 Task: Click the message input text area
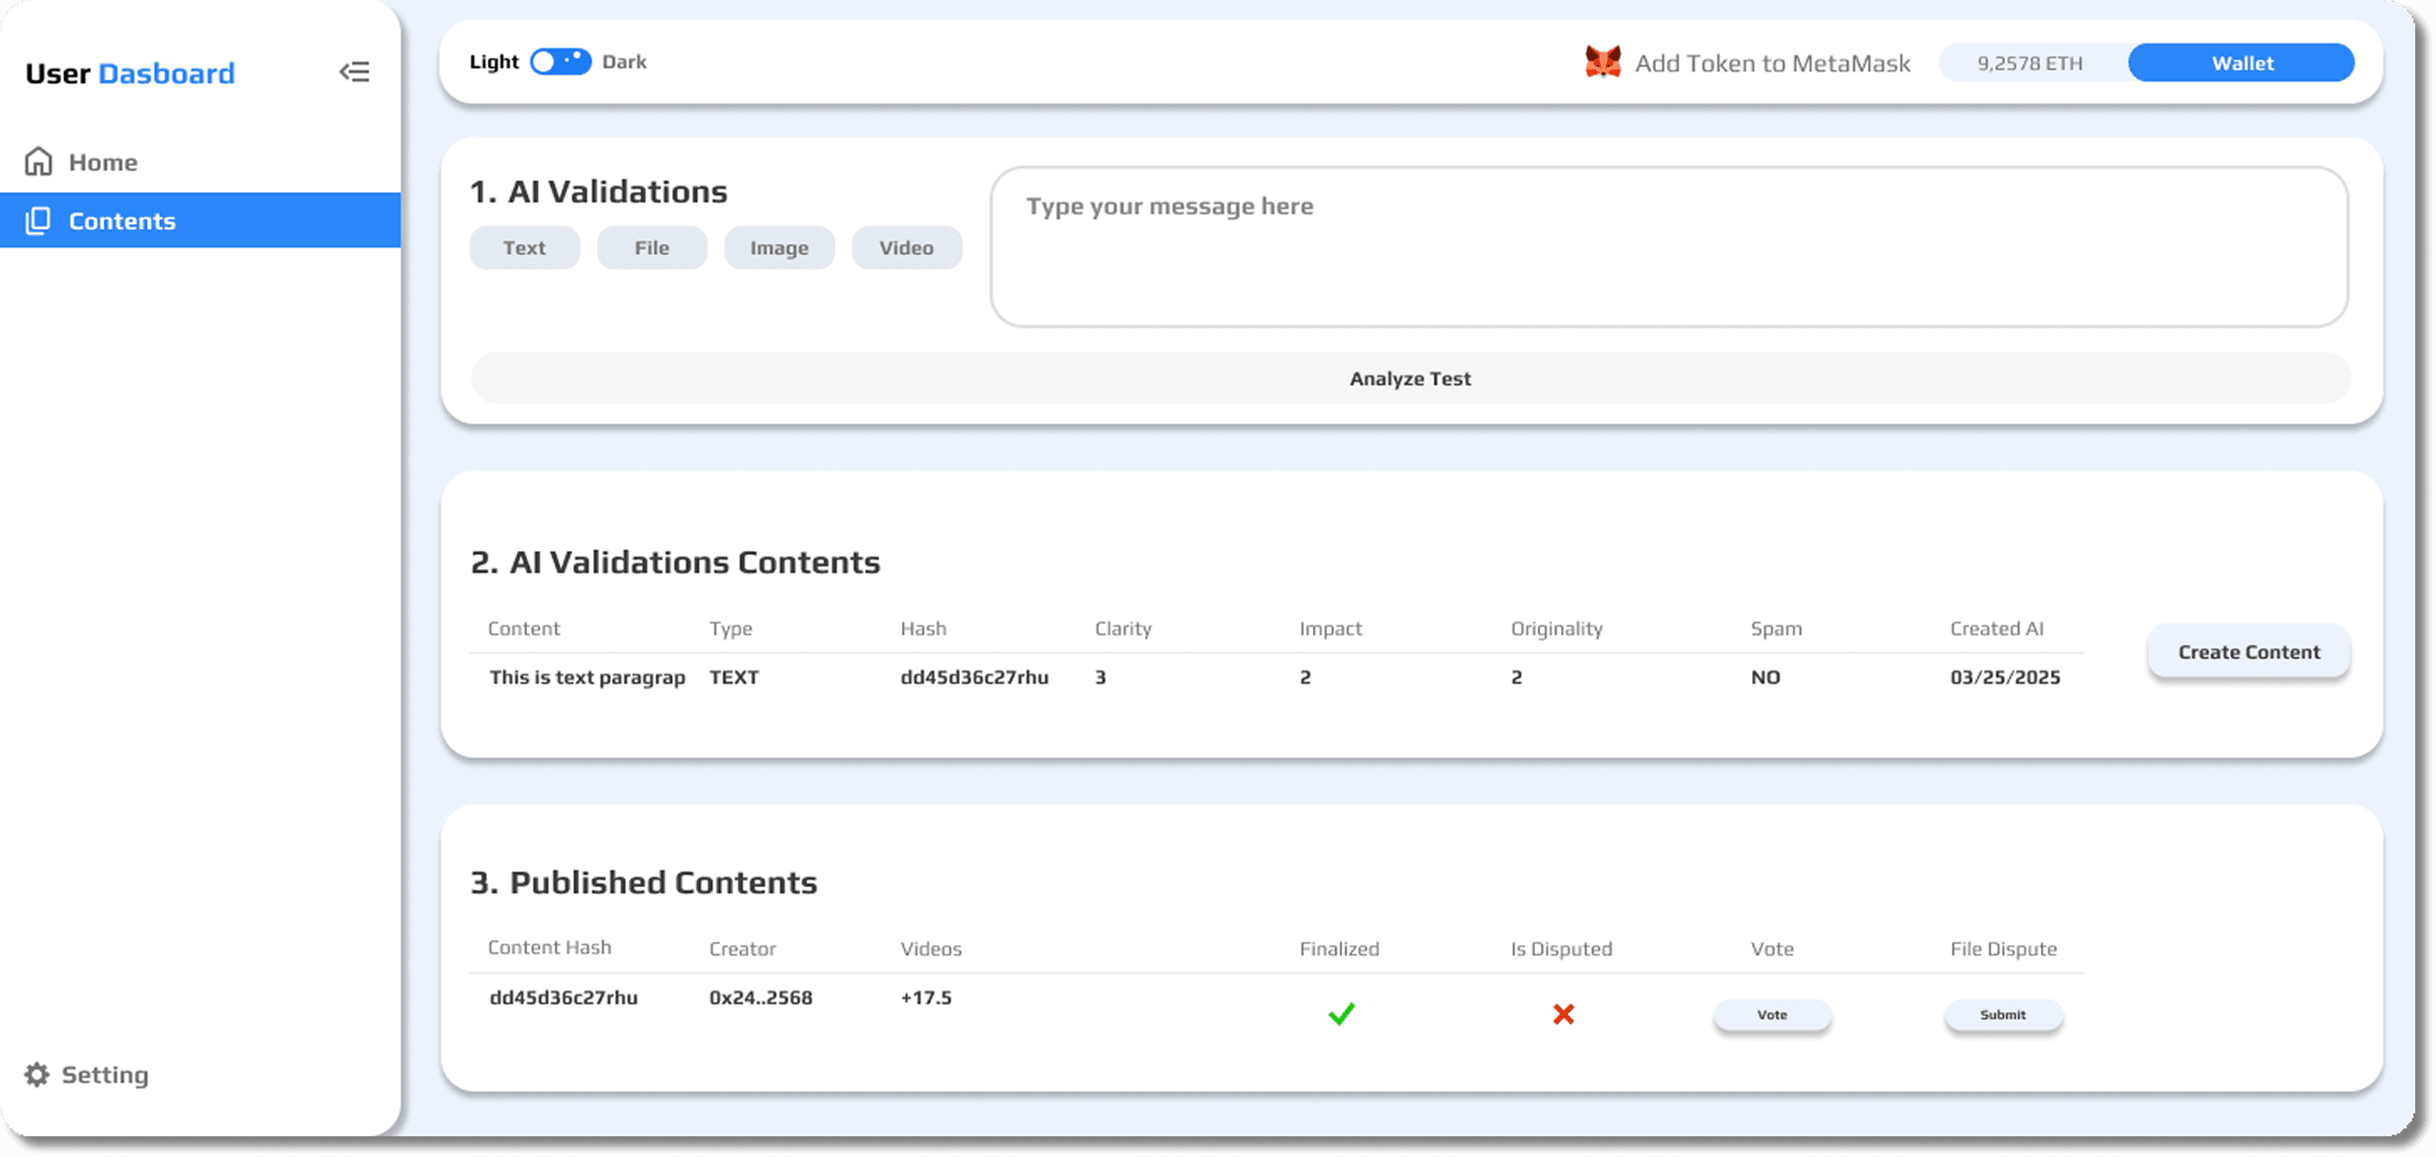point(1668,247)
